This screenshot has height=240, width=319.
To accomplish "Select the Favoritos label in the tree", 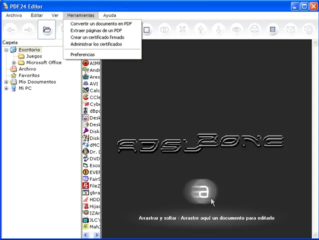I will 29,76.
